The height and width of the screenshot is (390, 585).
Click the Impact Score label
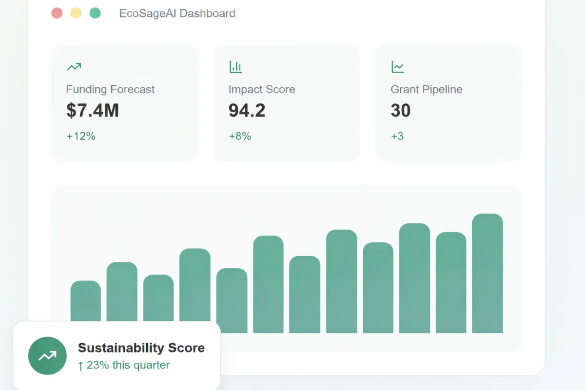click(262, 89)
